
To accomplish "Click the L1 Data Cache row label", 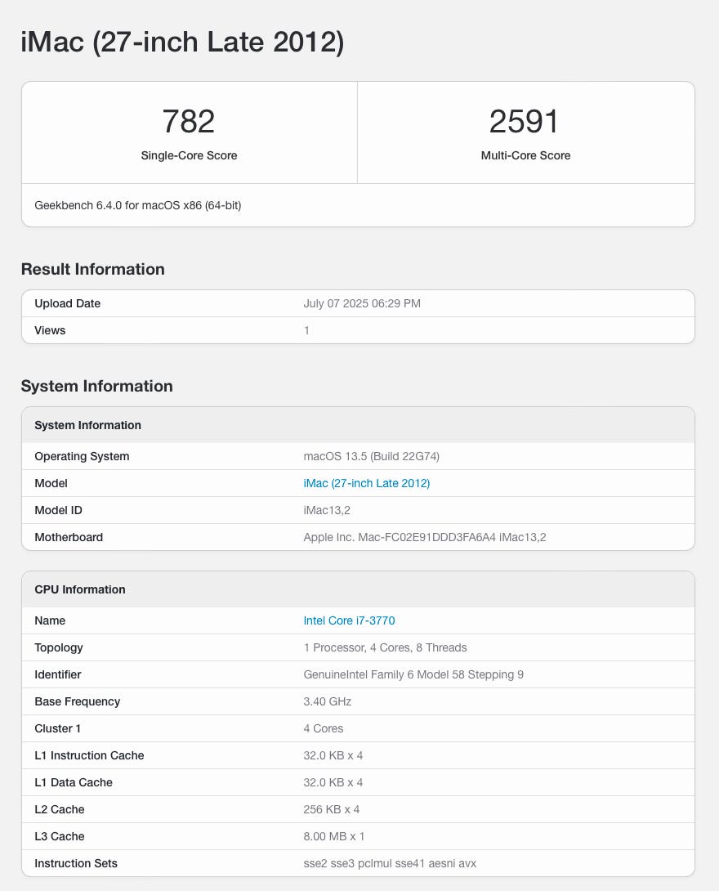I will pos(74,782).
